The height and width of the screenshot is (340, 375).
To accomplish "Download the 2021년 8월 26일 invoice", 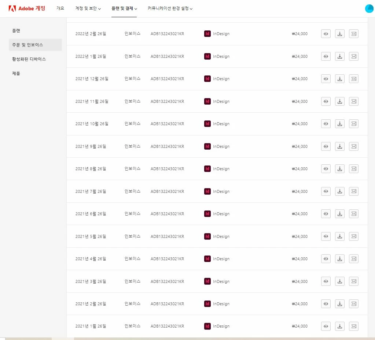I will pyautogui.click(x=339, y=169).
